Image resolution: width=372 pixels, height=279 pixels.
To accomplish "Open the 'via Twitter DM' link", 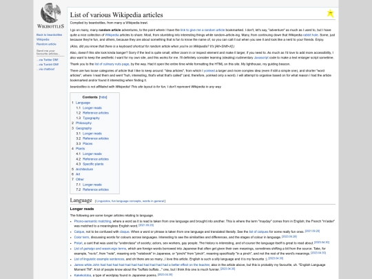I will 48,60.
